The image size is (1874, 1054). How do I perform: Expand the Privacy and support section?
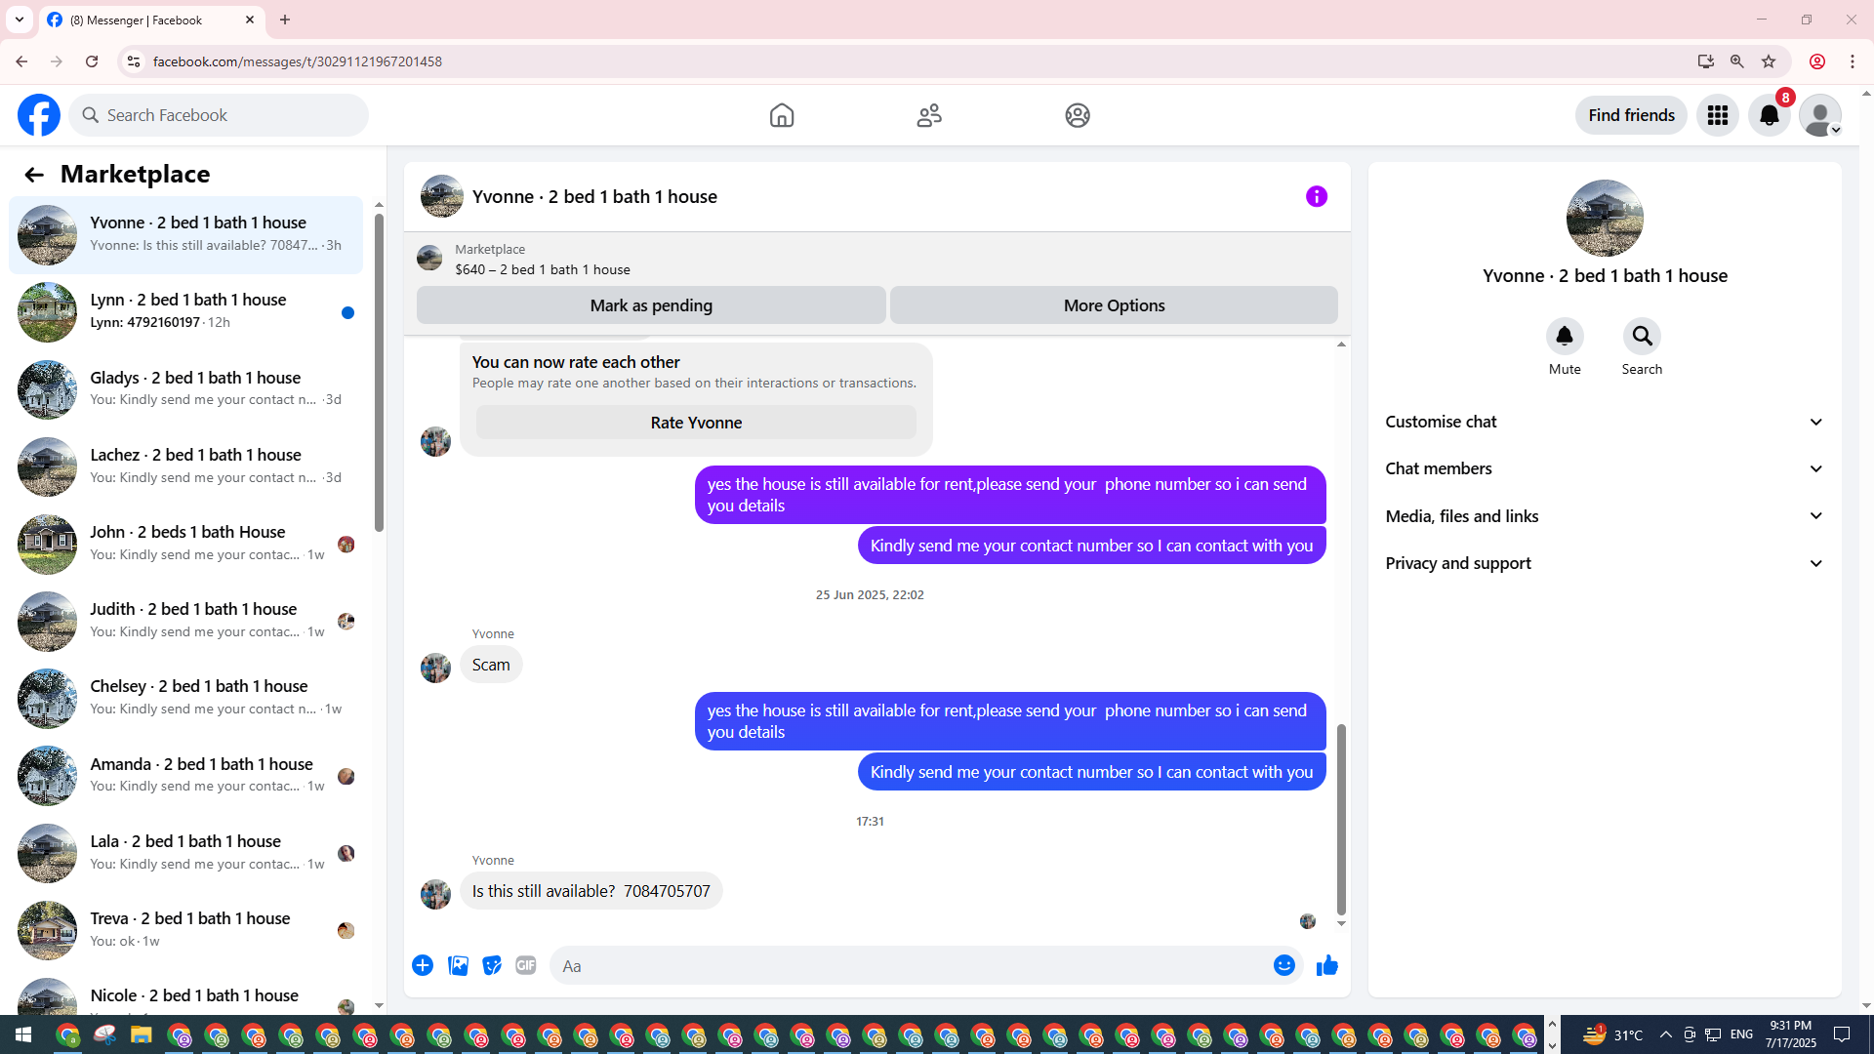coord(1606,563)
